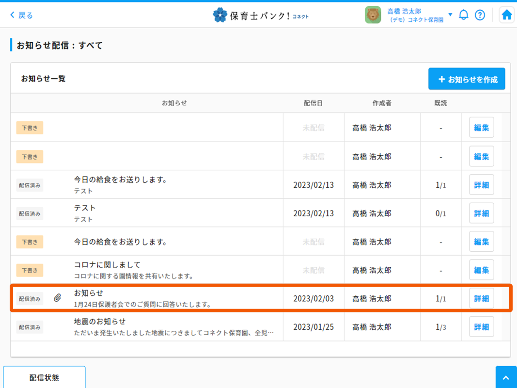Open details for 地震のお知らせ
The image size is (517, 388).
click(481, 327)
